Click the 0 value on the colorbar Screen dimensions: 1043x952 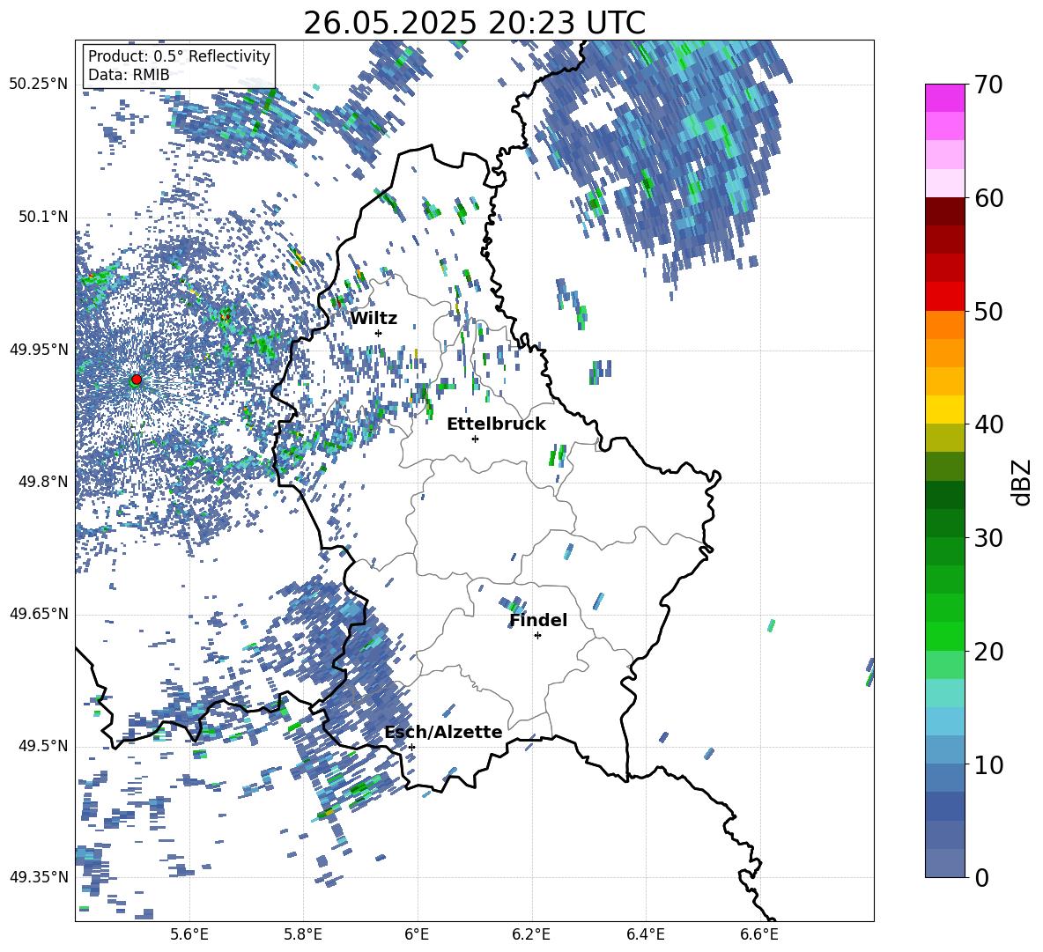click(x=981, y=877)
